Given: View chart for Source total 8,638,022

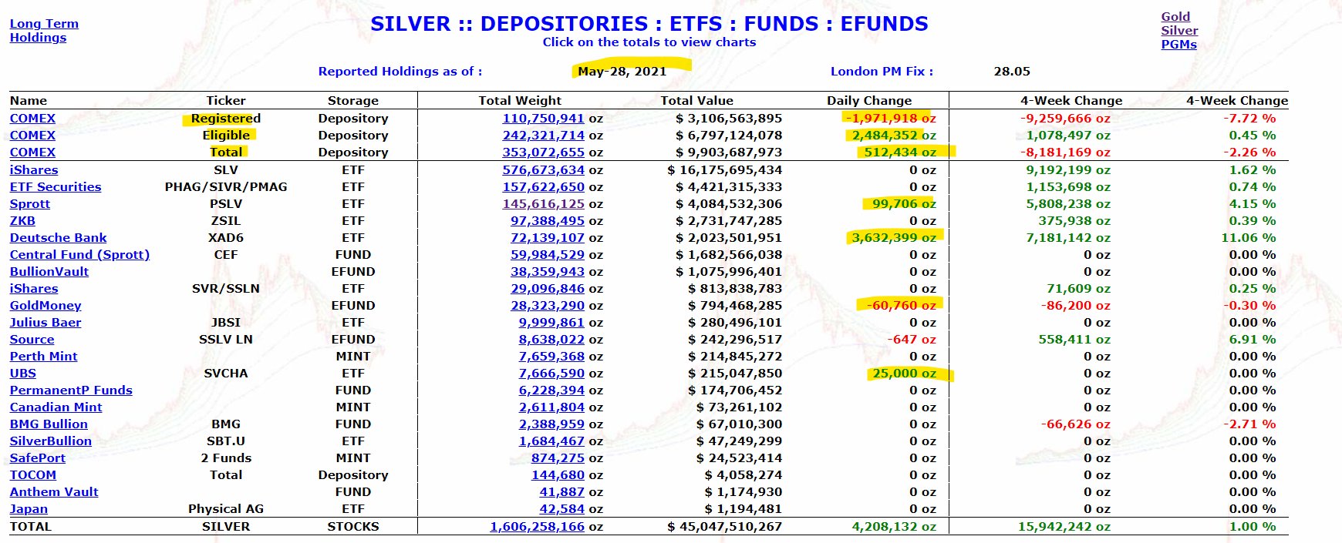Looking at the screenshot, I should pos(552,340).
